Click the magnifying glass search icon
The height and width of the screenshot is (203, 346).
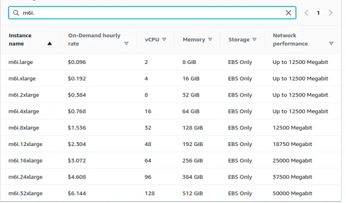(x=16, y=13)
